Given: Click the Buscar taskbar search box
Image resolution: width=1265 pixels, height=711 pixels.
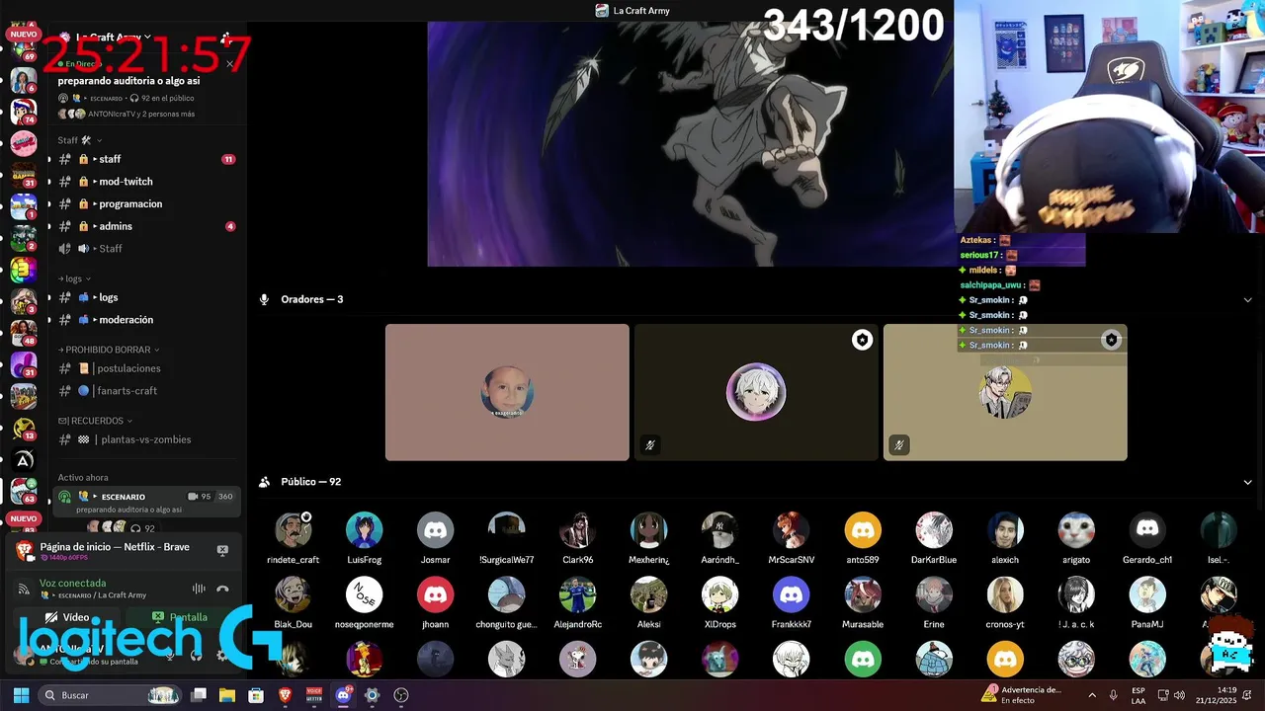Looking at the screenshot, I should 111,695.
